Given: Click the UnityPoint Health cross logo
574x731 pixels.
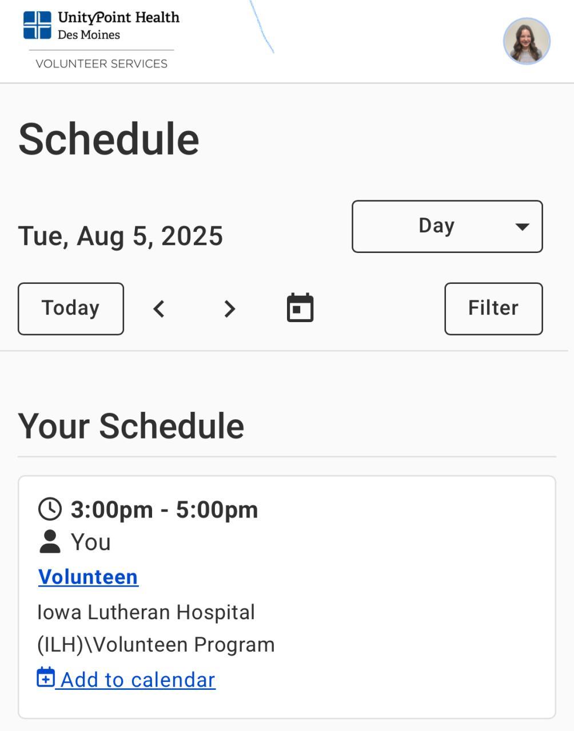Looking at the screenshot, I should click(x=37, y=25).
